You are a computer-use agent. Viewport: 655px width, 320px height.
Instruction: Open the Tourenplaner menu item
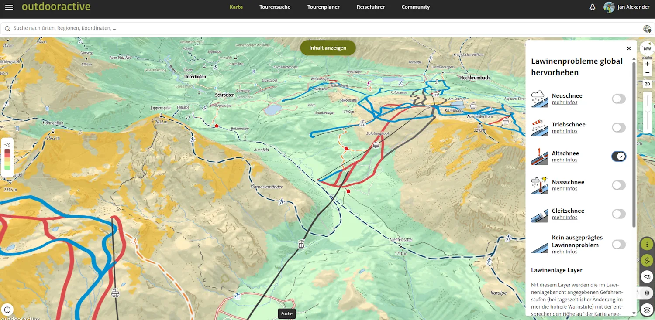point(323,7)
